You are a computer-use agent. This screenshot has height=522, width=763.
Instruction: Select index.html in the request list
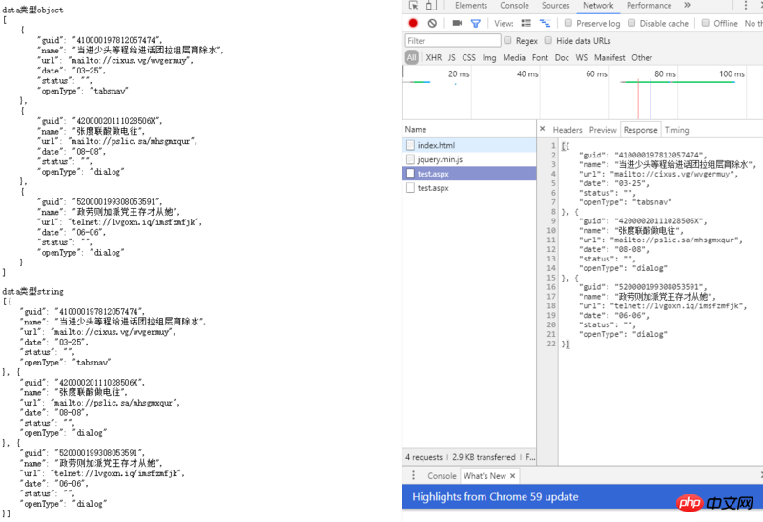point(436,145)
